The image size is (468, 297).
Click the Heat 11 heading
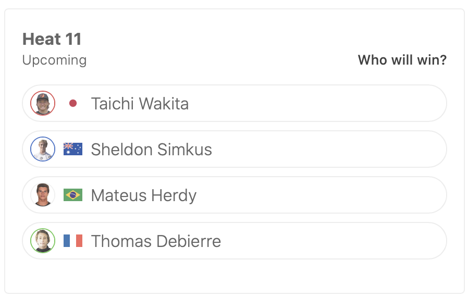[x=52, y=39]
